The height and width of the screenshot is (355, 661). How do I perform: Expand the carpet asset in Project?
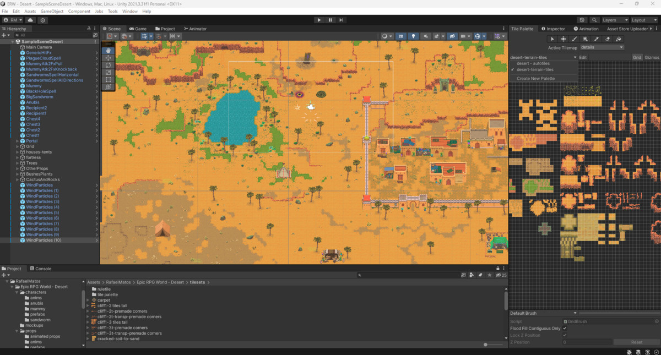[88, 300]
